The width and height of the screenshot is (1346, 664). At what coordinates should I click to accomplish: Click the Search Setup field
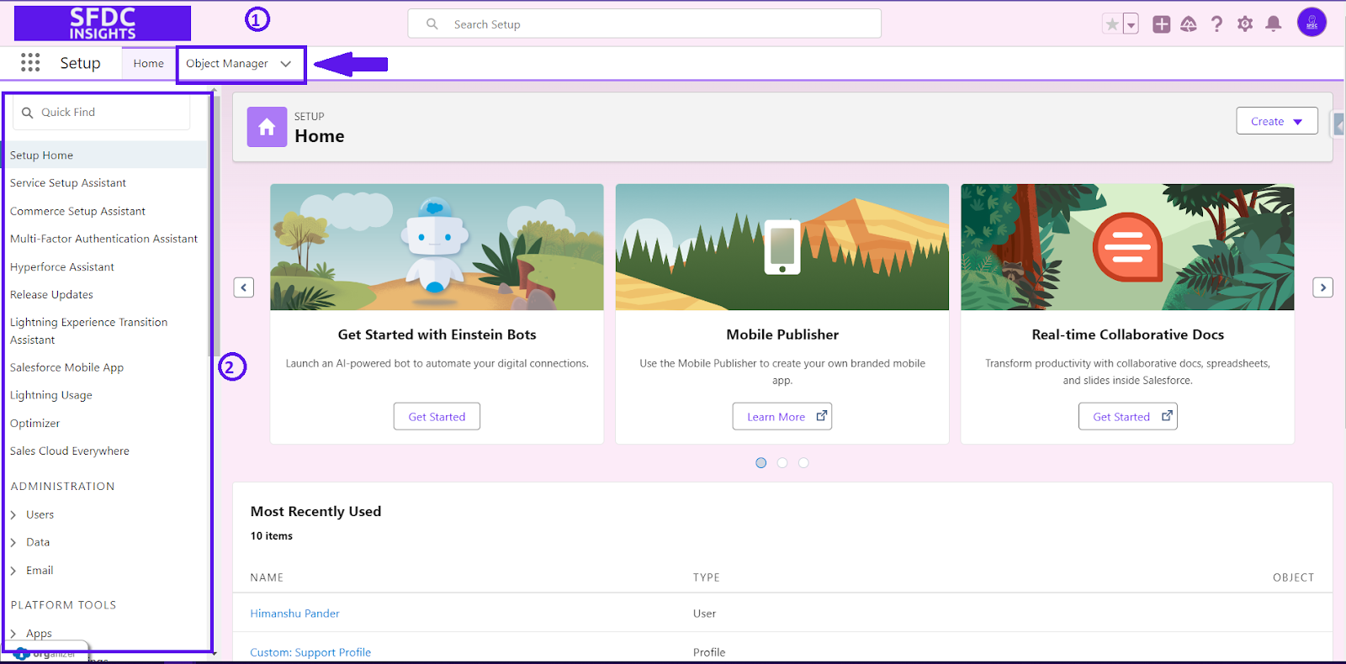(x=644, y=24)
